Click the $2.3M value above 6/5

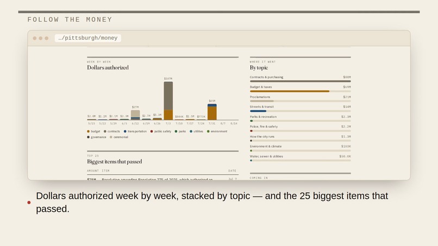(124, 116)
